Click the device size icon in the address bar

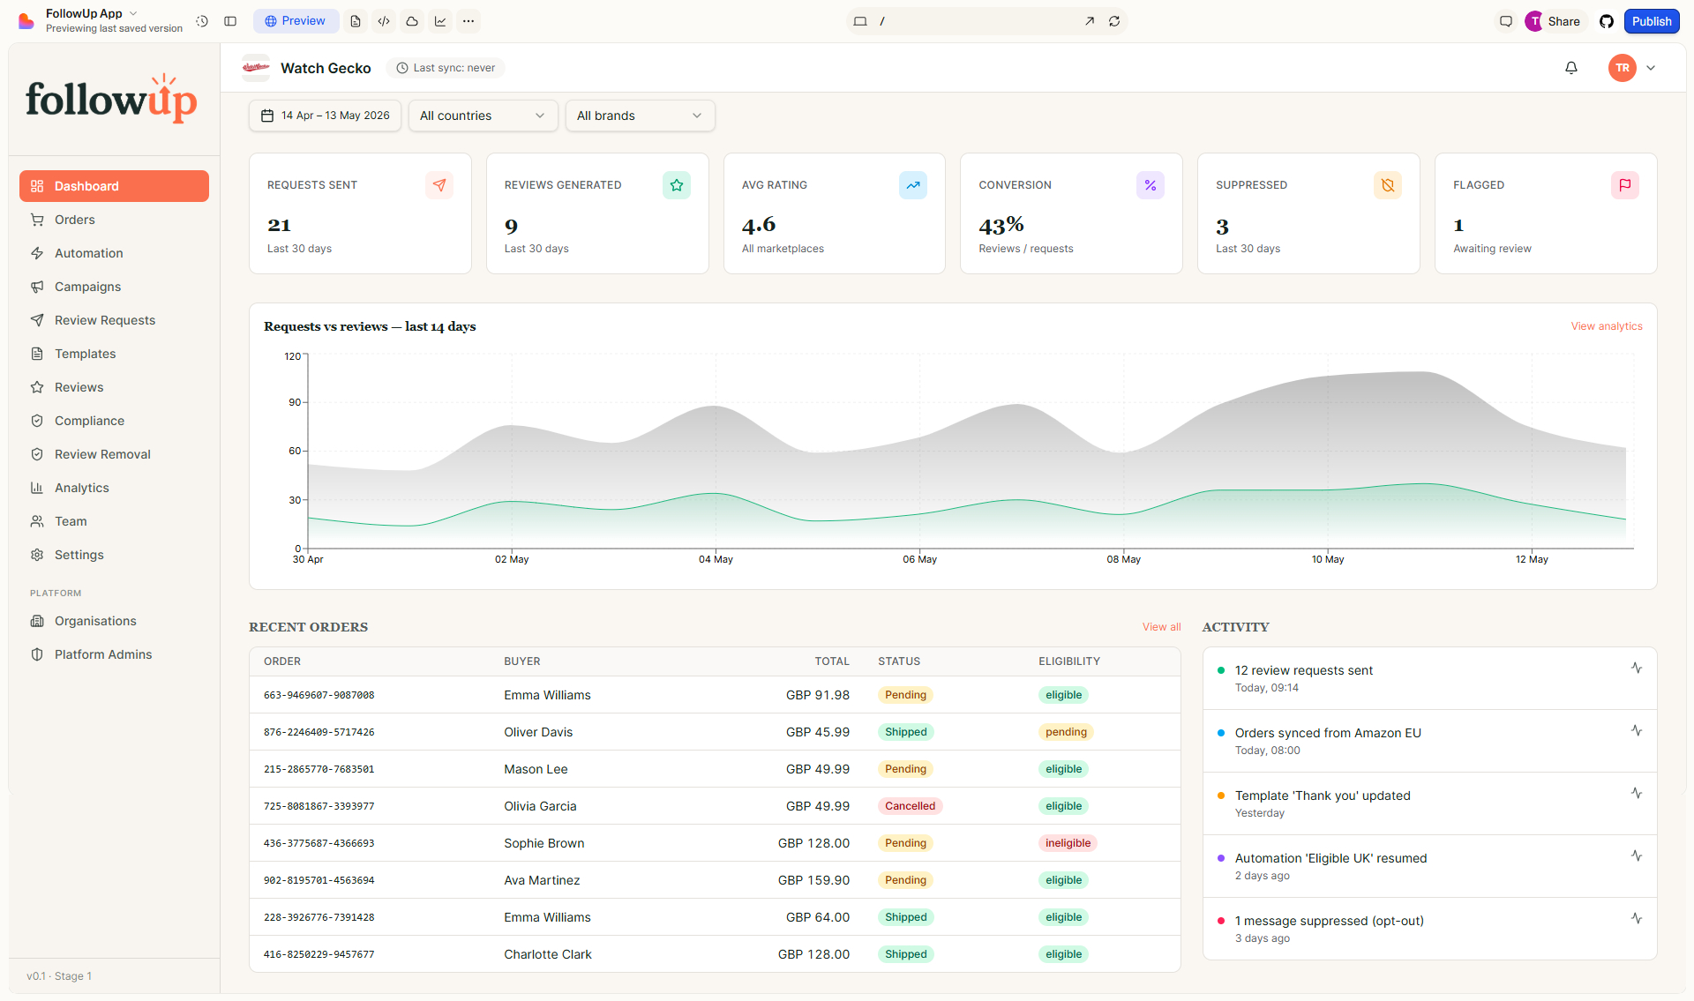pos(860,21)
